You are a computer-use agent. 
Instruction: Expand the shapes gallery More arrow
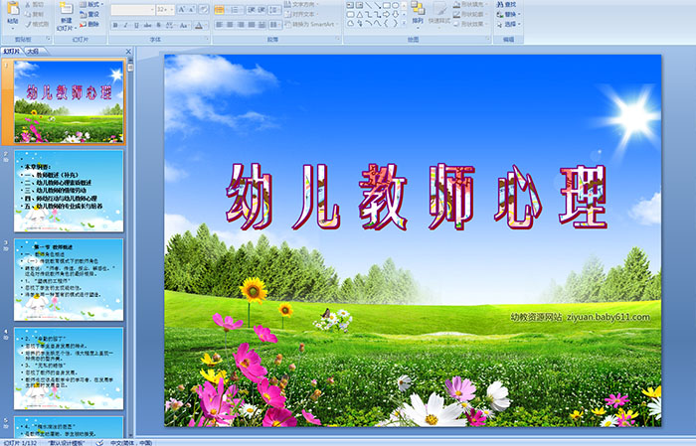(x=404, y=23)
